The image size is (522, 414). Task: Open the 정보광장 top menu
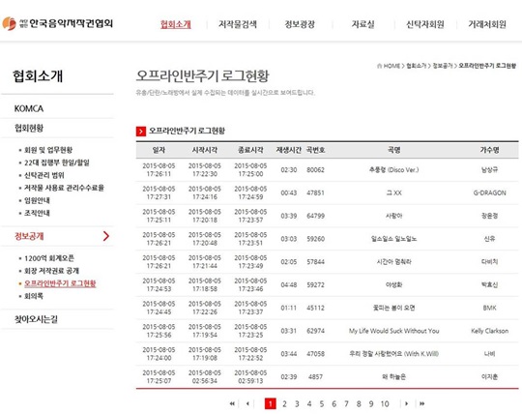300,24
